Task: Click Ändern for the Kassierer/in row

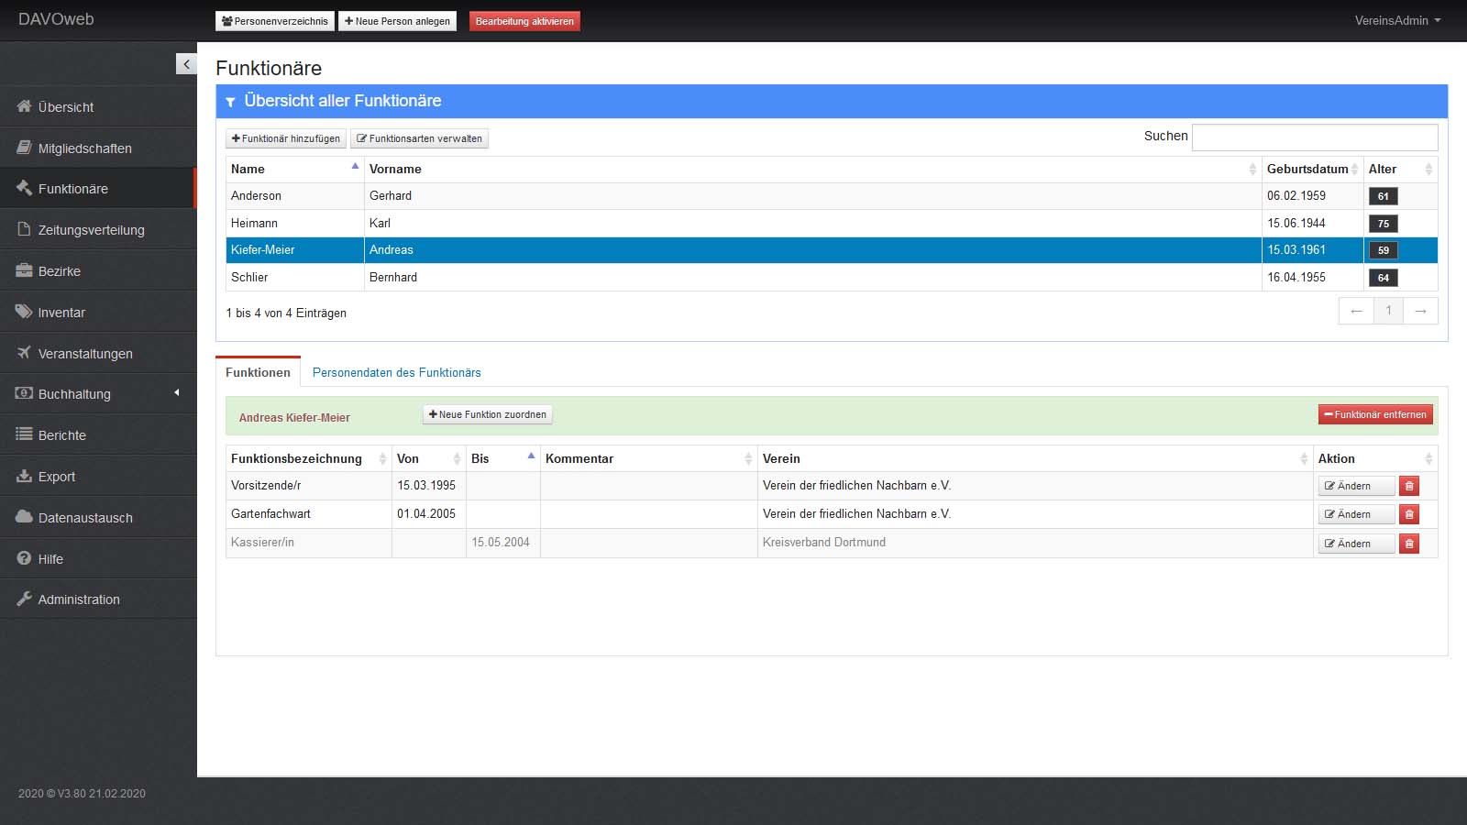Action: point(1356,544)
